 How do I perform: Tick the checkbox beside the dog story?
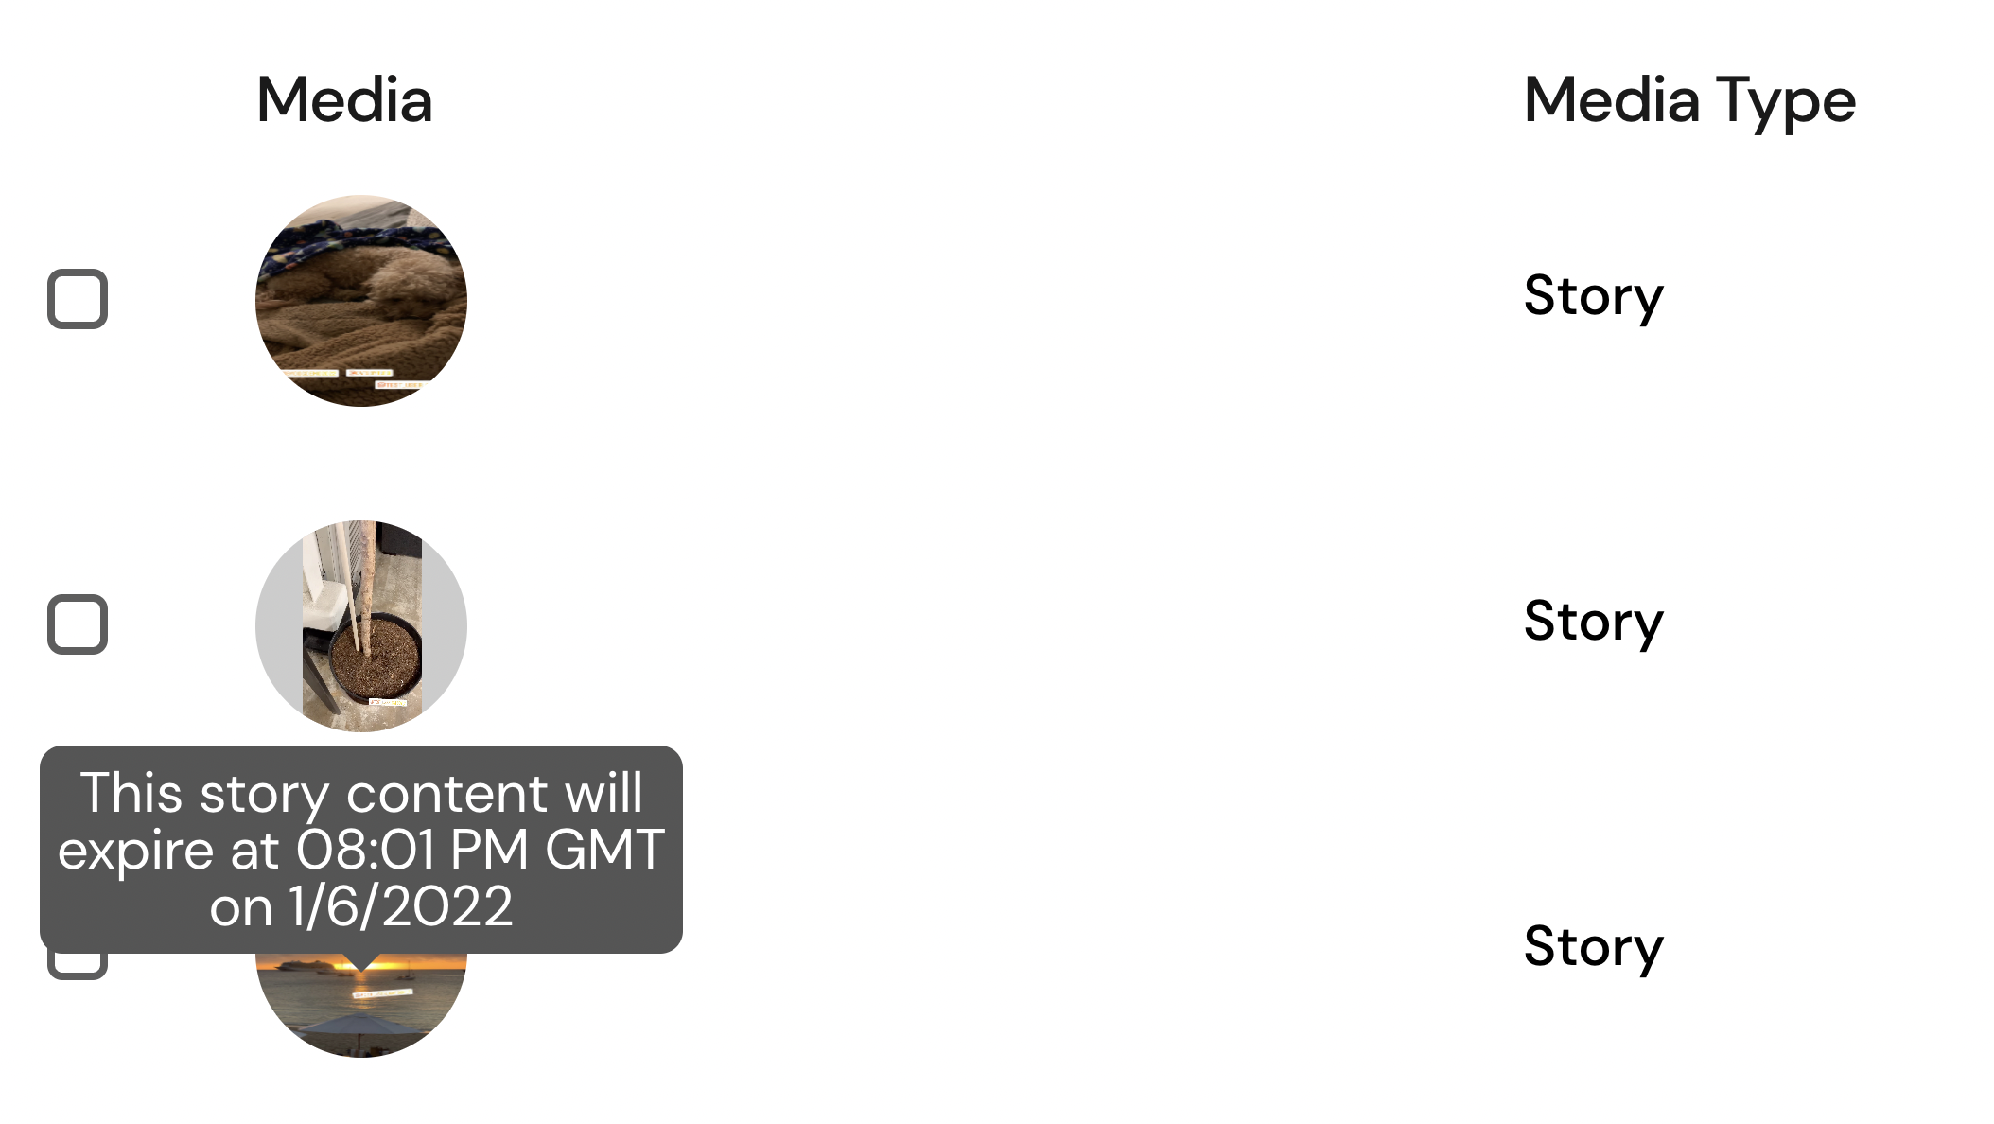pyautogui.click(x=78, y=299)
